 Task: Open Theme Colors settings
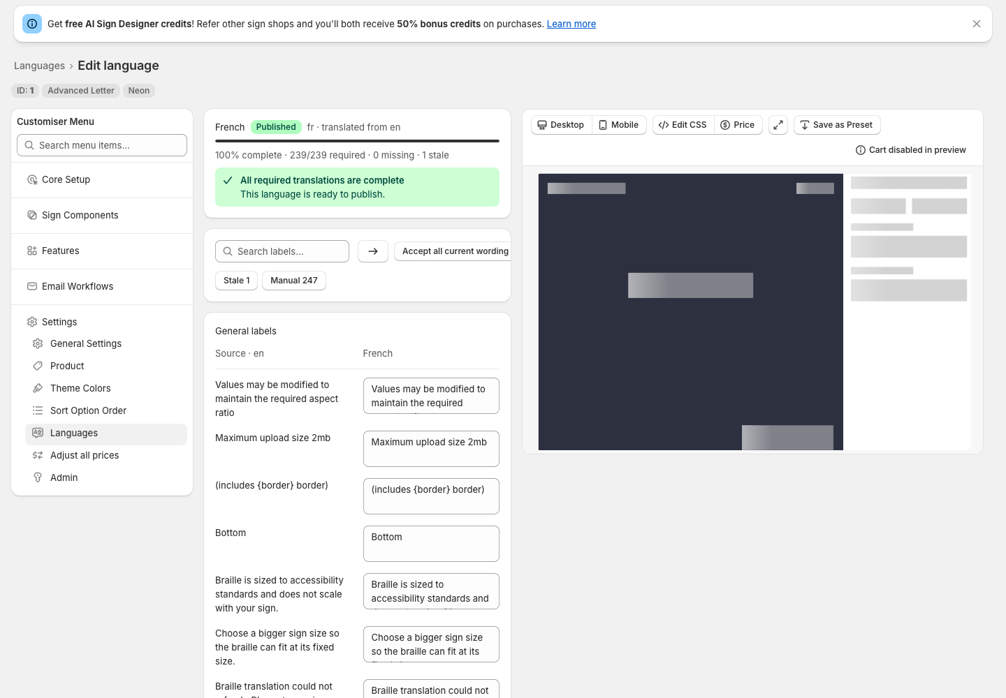coord(106,388)
